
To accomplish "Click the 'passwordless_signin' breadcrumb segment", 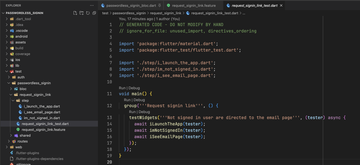I will 129,13.
